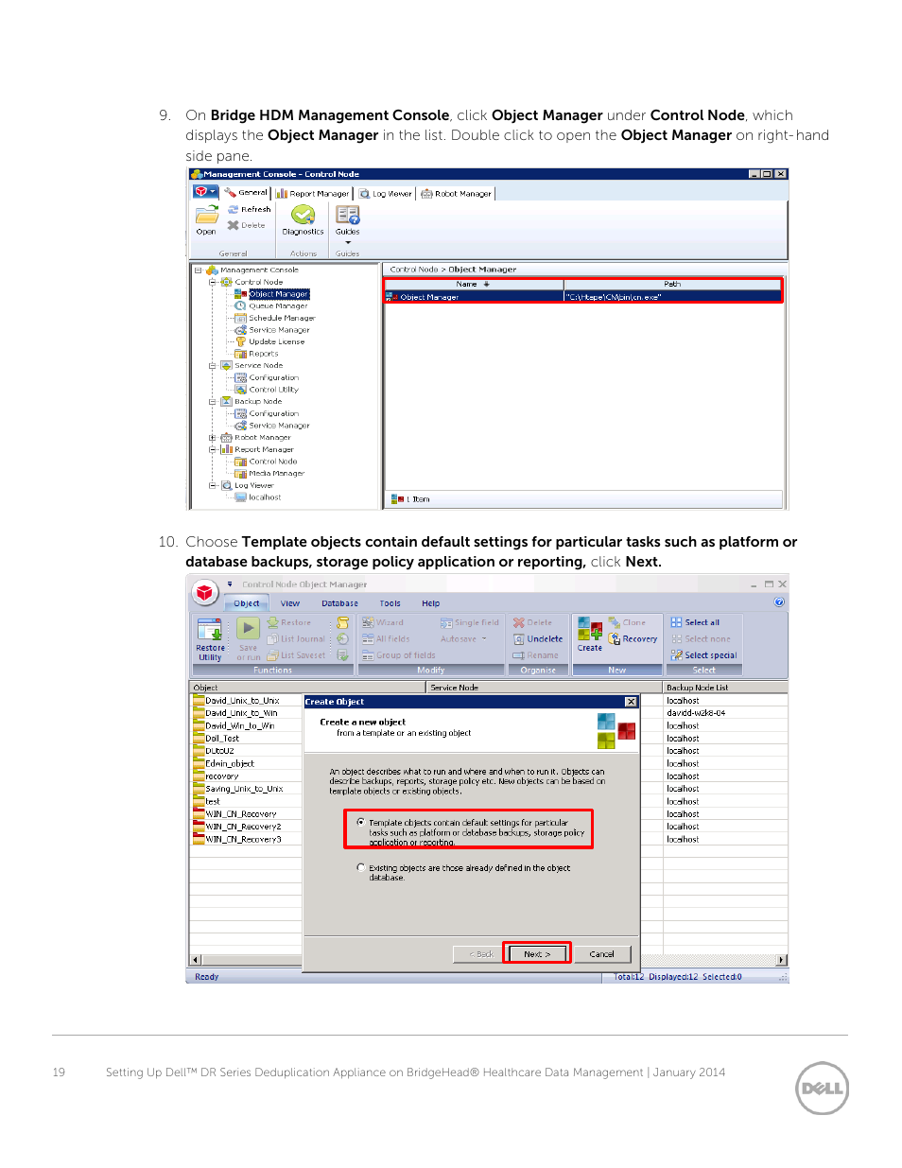The image size is (902, 1168).
Task: Click Diagnostics checkmark icon in Management Console
Action: click(x=303, y=215)
